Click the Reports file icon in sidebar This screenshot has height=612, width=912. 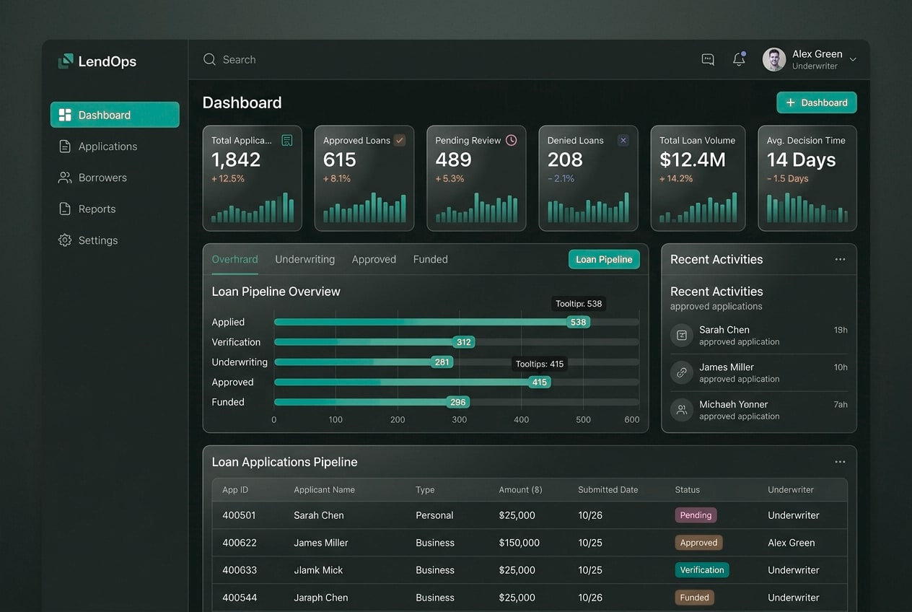point(65,209)
